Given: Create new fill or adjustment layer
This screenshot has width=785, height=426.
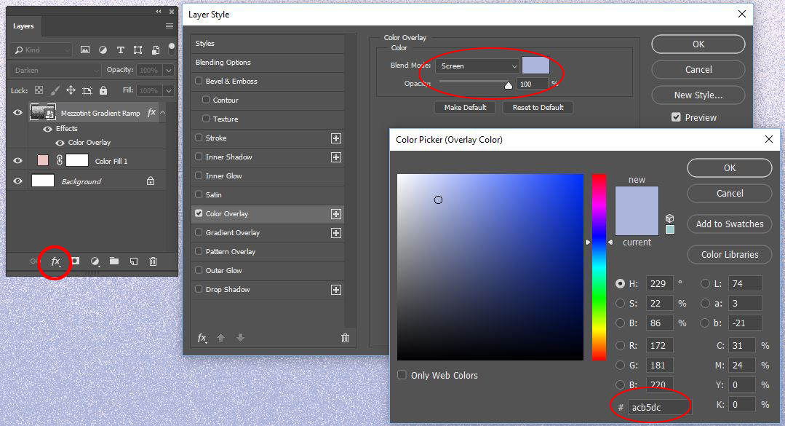Looking at the screenshot, I should [x=95, y=261].
